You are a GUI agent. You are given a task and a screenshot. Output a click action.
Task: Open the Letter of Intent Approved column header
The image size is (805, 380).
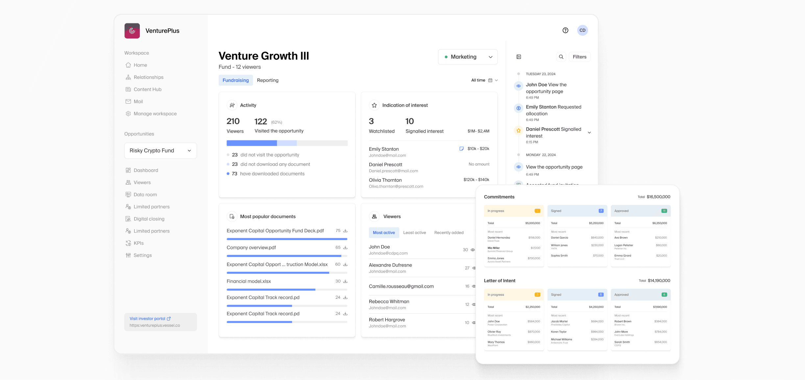(641, 295)
